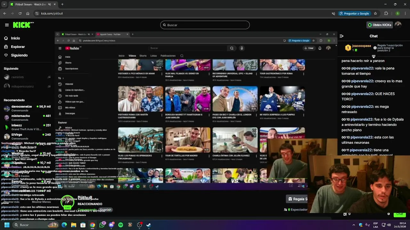Open blocked camera/microphone indicator in address bar
Viewport: 410px width, 230px height.
[333, 13]
